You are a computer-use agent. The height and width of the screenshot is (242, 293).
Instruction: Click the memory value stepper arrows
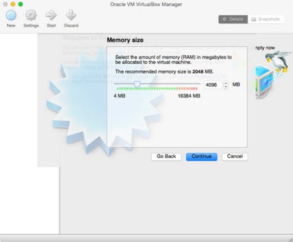pyautogui.click(x=226, y=85)
